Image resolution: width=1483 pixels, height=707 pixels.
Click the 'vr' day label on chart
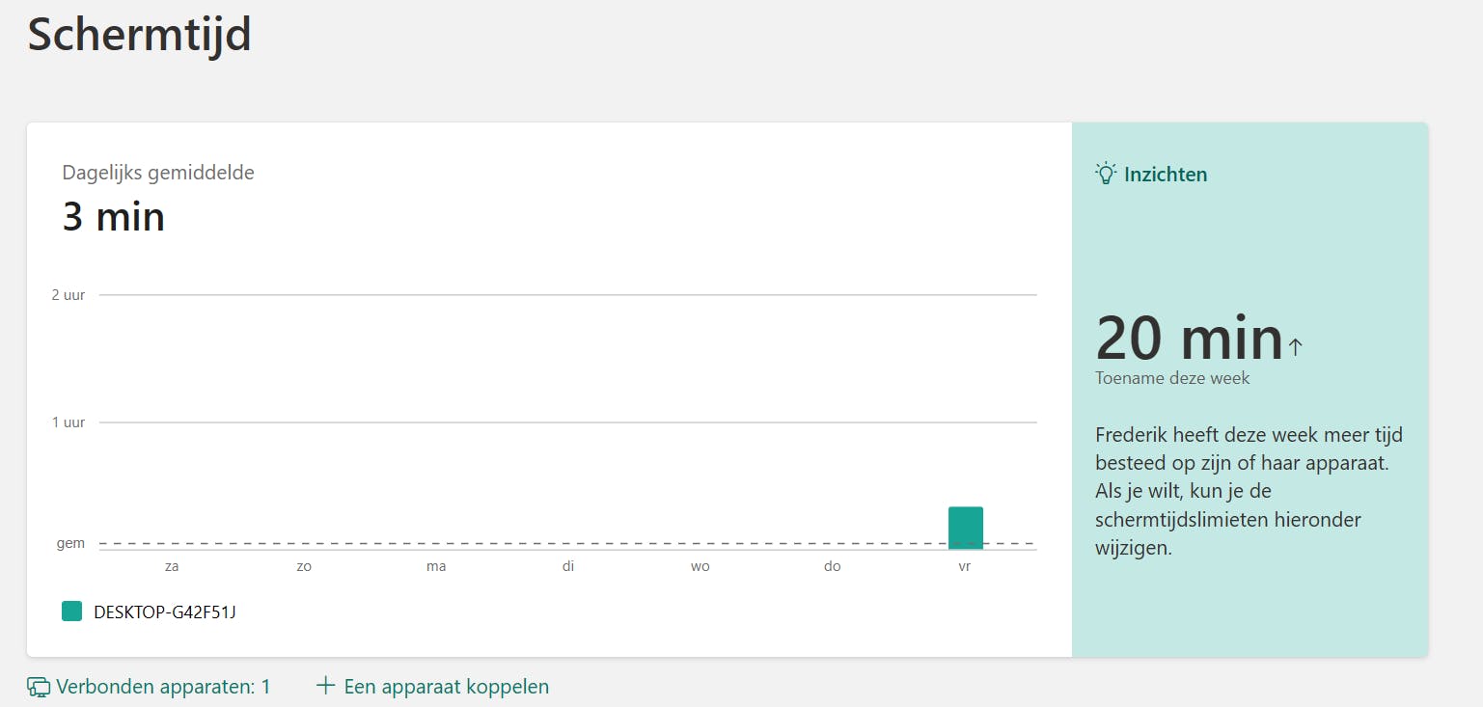tap(965, 566)
